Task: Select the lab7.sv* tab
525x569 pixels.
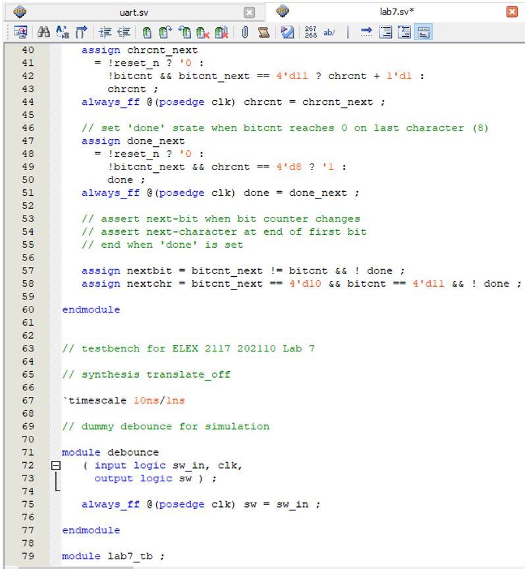Action: click(x=397, y=12)
